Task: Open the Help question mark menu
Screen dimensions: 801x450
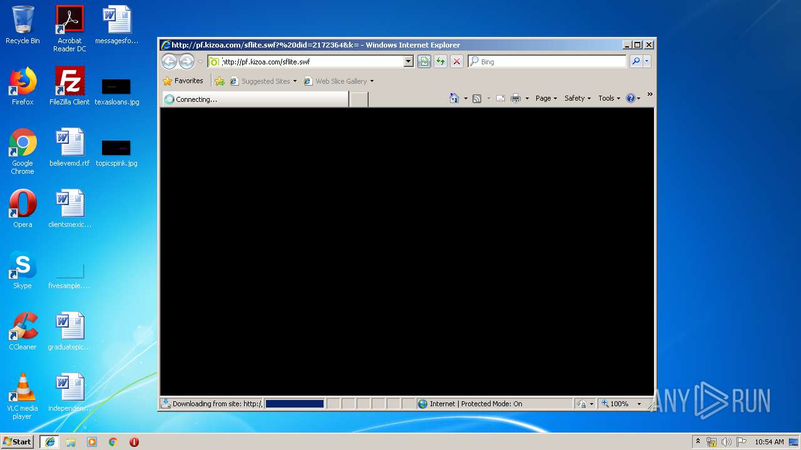Action: pyautogui.click(x=633, y=98)
